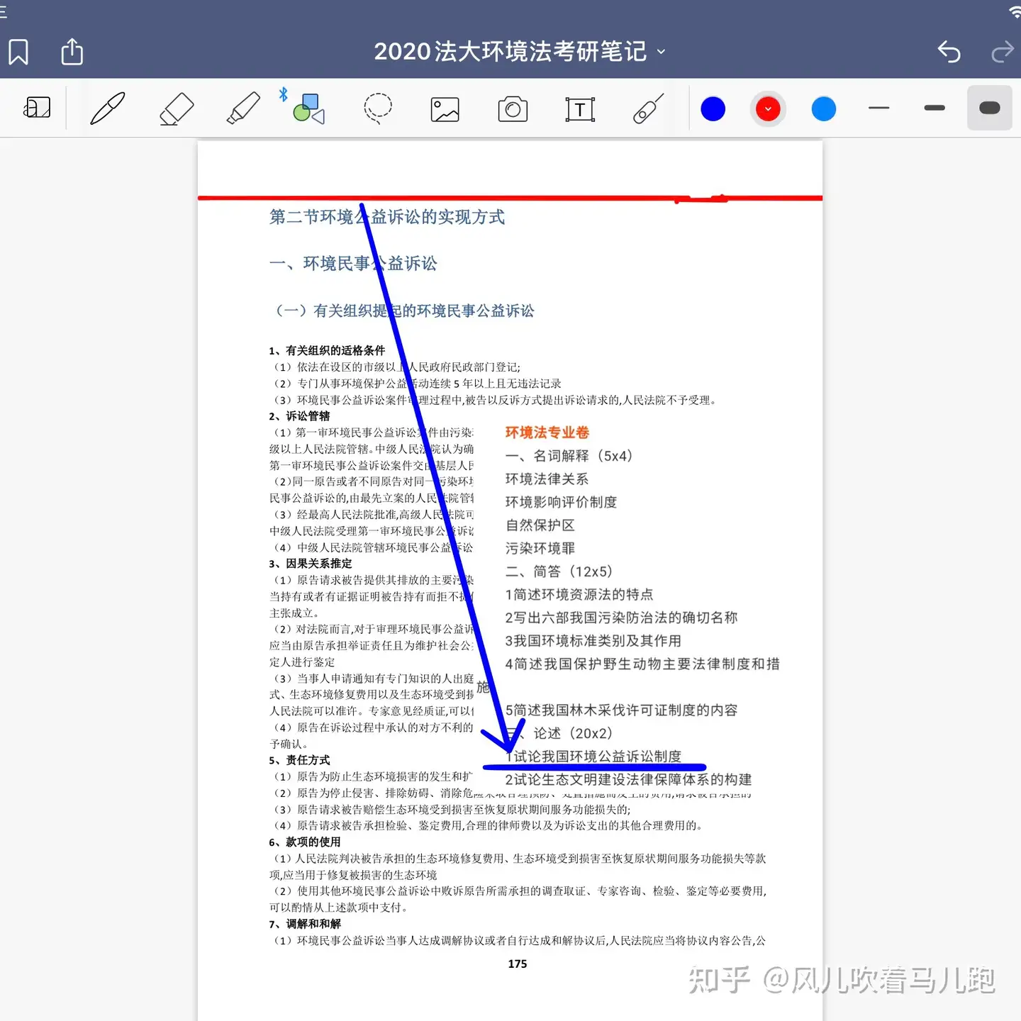The height and width of the screenshot is (1021, 1021).
Task: Select the Shapes tool
Action: coord(309,108)
